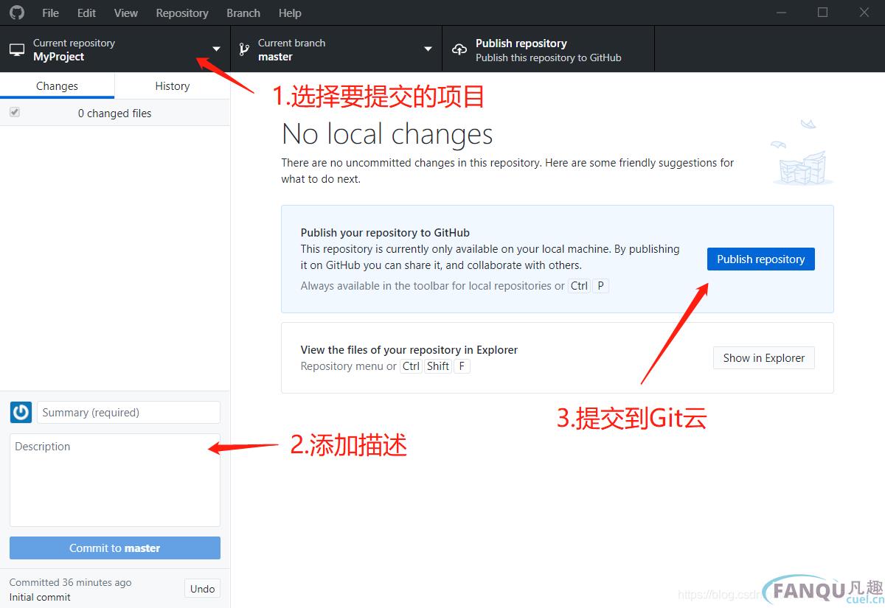Screen dimensions: 885x608
Task: Click View the files in Explorer heading
Action: tap(409, 350)
